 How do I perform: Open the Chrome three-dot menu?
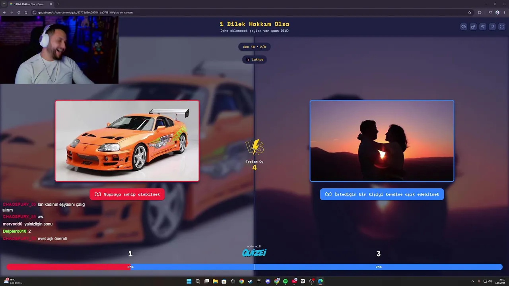coord(504,12)
